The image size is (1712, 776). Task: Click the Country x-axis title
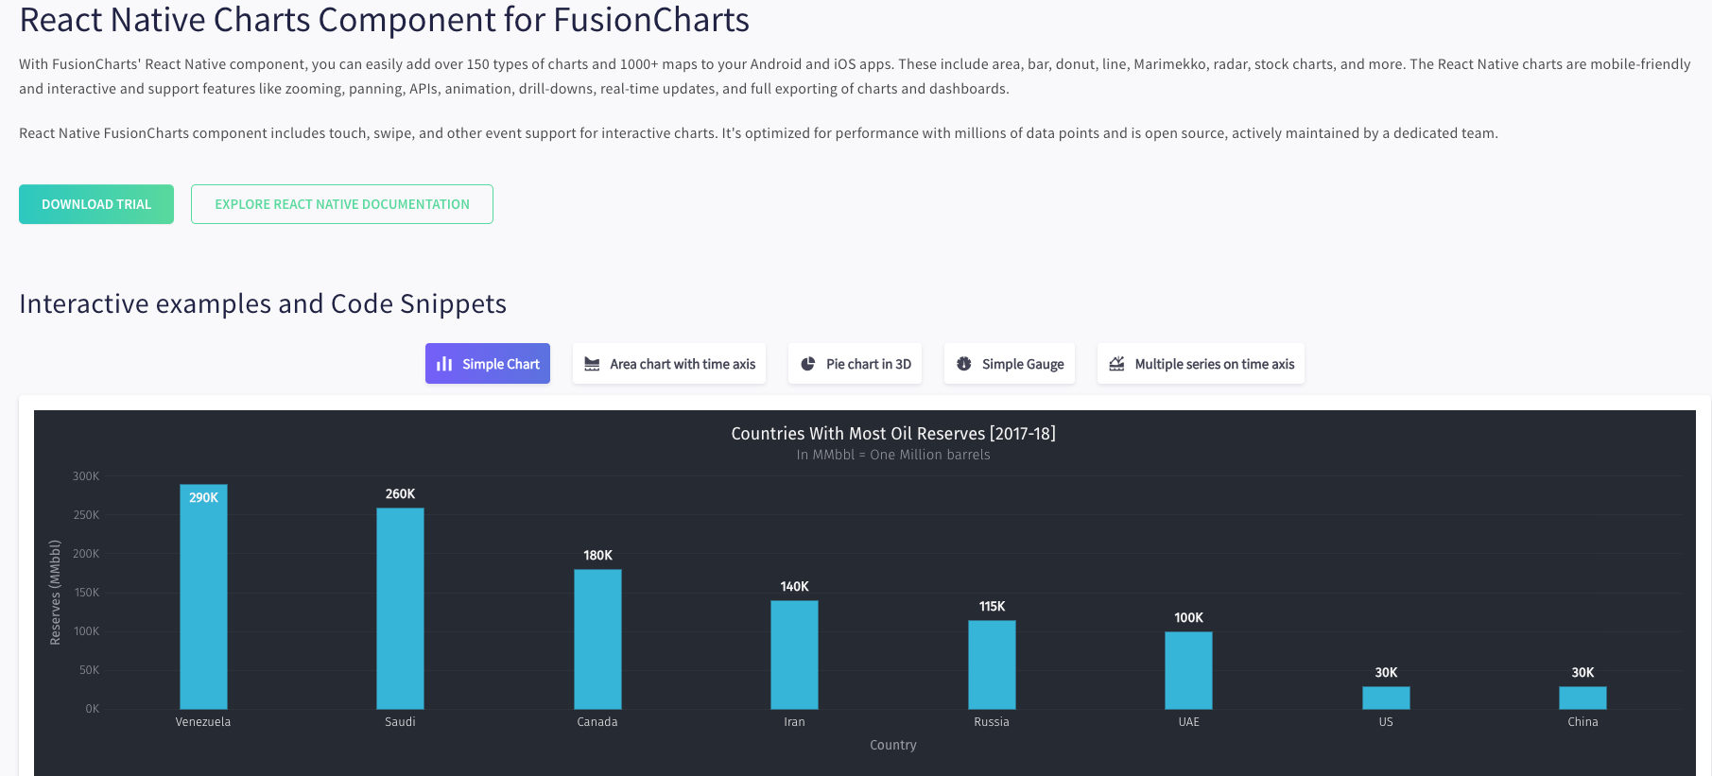893,745
